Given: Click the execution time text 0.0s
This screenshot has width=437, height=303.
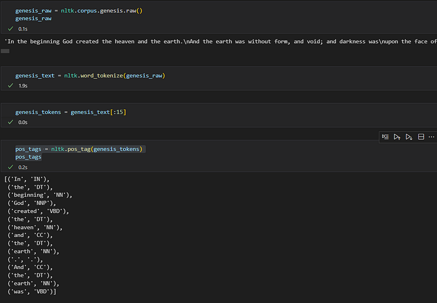Looking at the screenshot, I should [23, 122].
